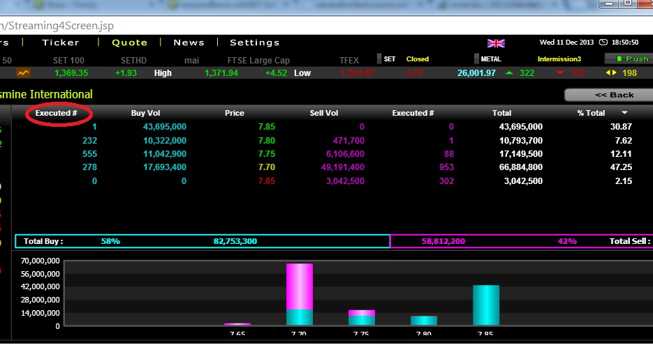Click the METAL status Intermission3
The height and width of the screenshot is (345, 653).
[559, 59]
